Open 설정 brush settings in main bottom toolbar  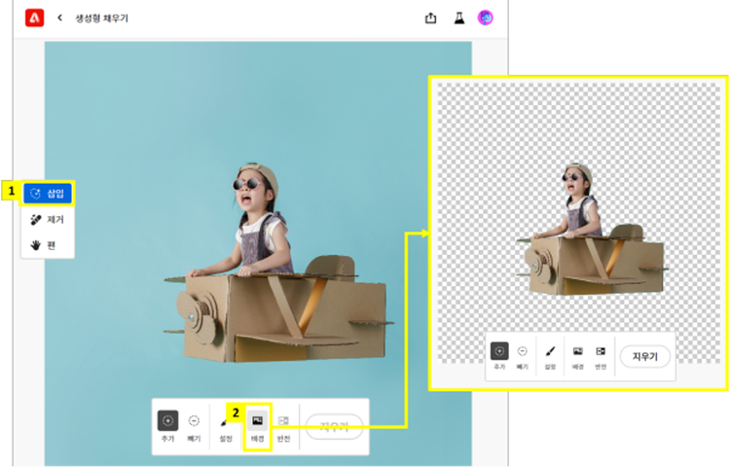pos(226,428)
